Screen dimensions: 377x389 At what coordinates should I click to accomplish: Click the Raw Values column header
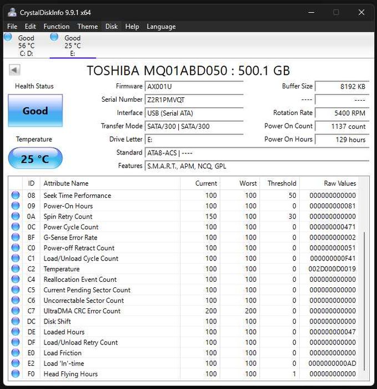[329, 183]
